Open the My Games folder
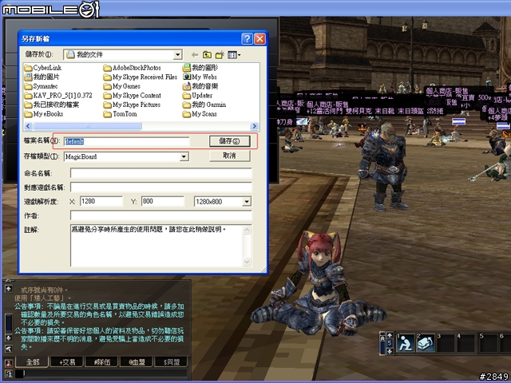Viewport: 511px width, 383px height. (122, 86)
